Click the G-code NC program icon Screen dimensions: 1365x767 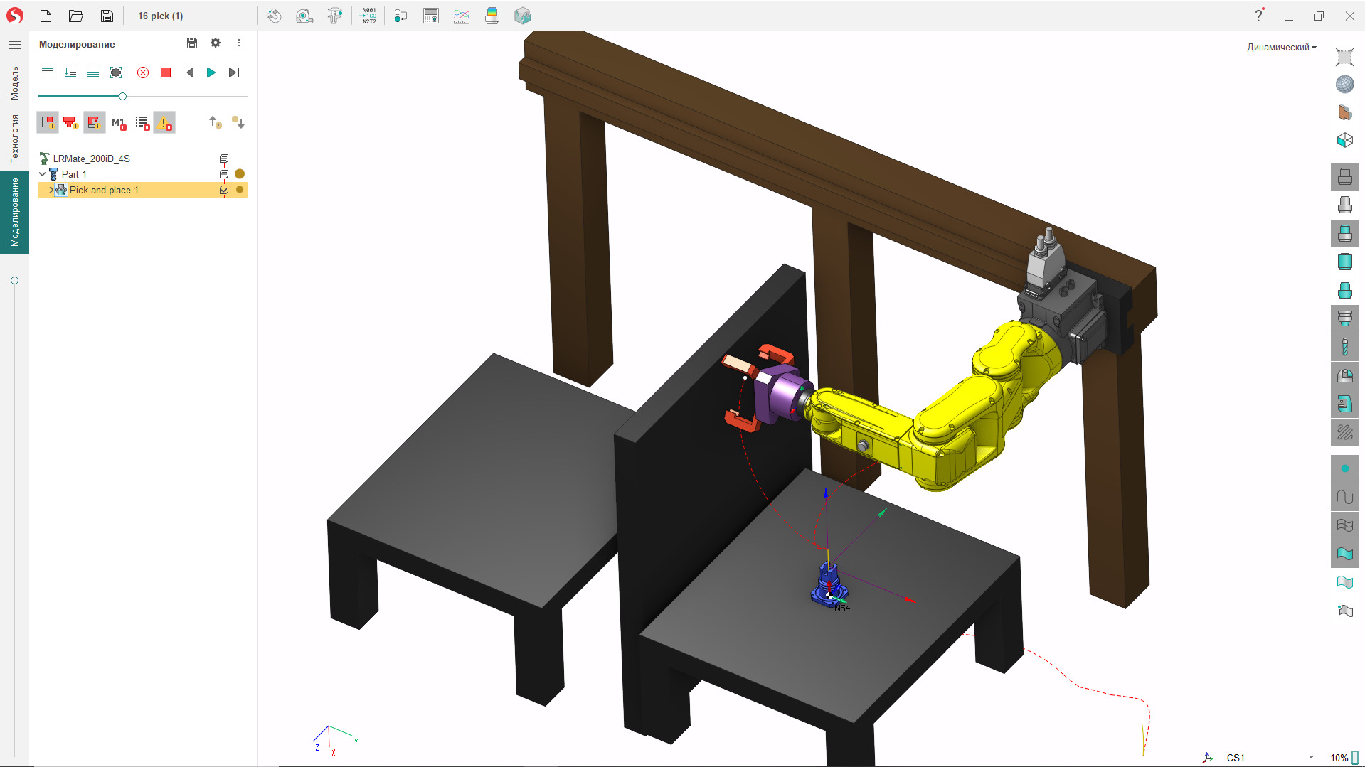369,16
